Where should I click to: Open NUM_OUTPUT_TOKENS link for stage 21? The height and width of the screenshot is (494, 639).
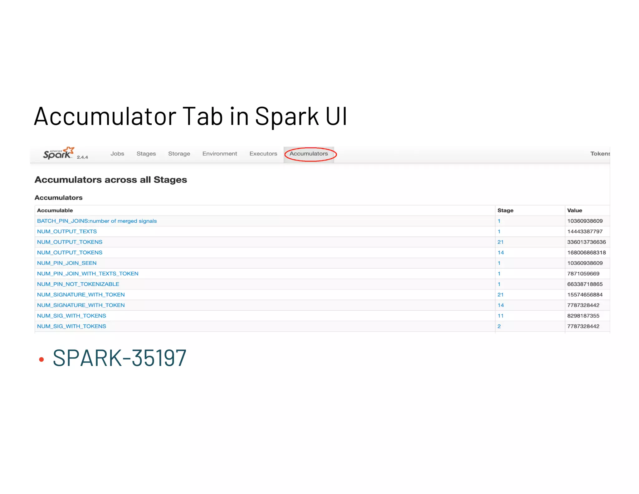(70, 242)
